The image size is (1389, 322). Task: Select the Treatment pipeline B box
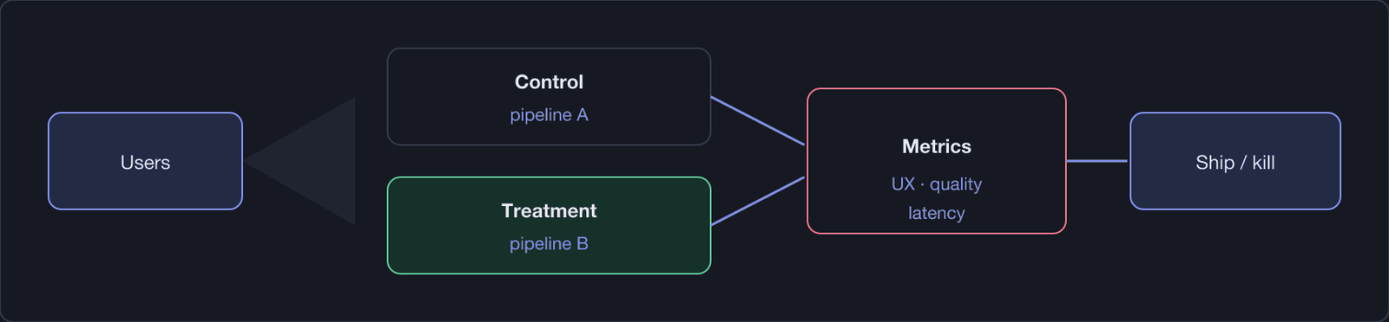pos(549,225)
